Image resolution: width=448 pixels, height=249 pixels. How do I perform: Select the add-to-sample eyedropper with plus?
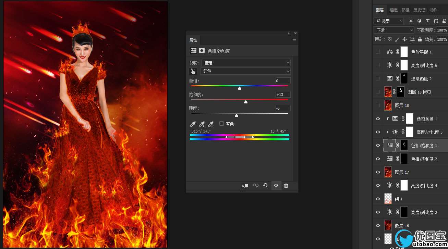tap(202, 124)
